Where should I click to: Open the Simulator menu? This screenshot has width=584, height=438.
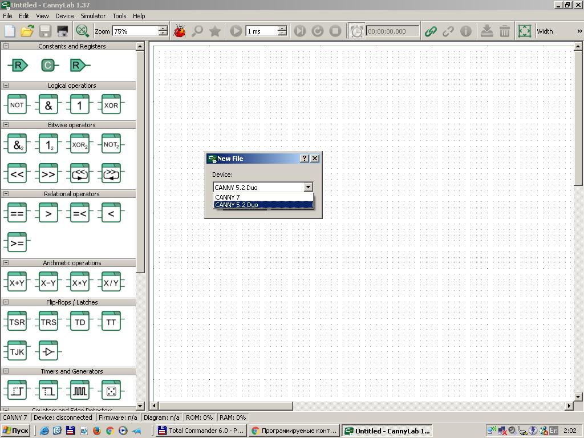tap(93, 16)
